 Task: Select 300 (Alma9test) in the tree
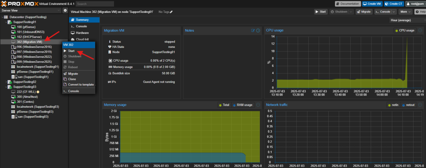[28, 97]
